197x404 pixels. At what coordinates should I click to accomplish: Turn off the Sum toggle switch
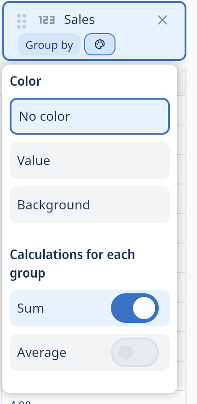[135, 308]
